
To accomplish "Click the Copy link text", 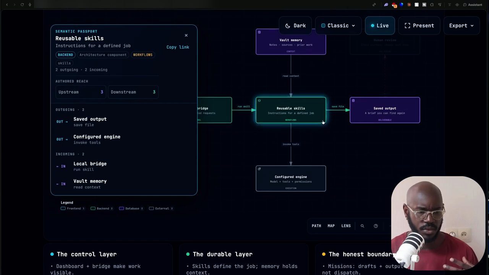I will coord(178,47).
